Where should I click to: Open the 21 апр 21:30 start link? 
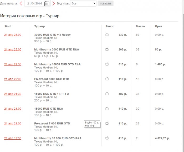(13, 94)
